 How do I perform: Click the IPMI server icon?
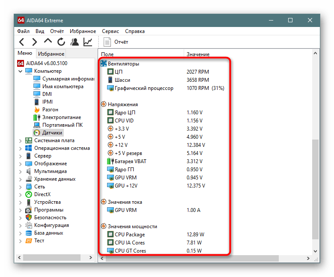37,102
